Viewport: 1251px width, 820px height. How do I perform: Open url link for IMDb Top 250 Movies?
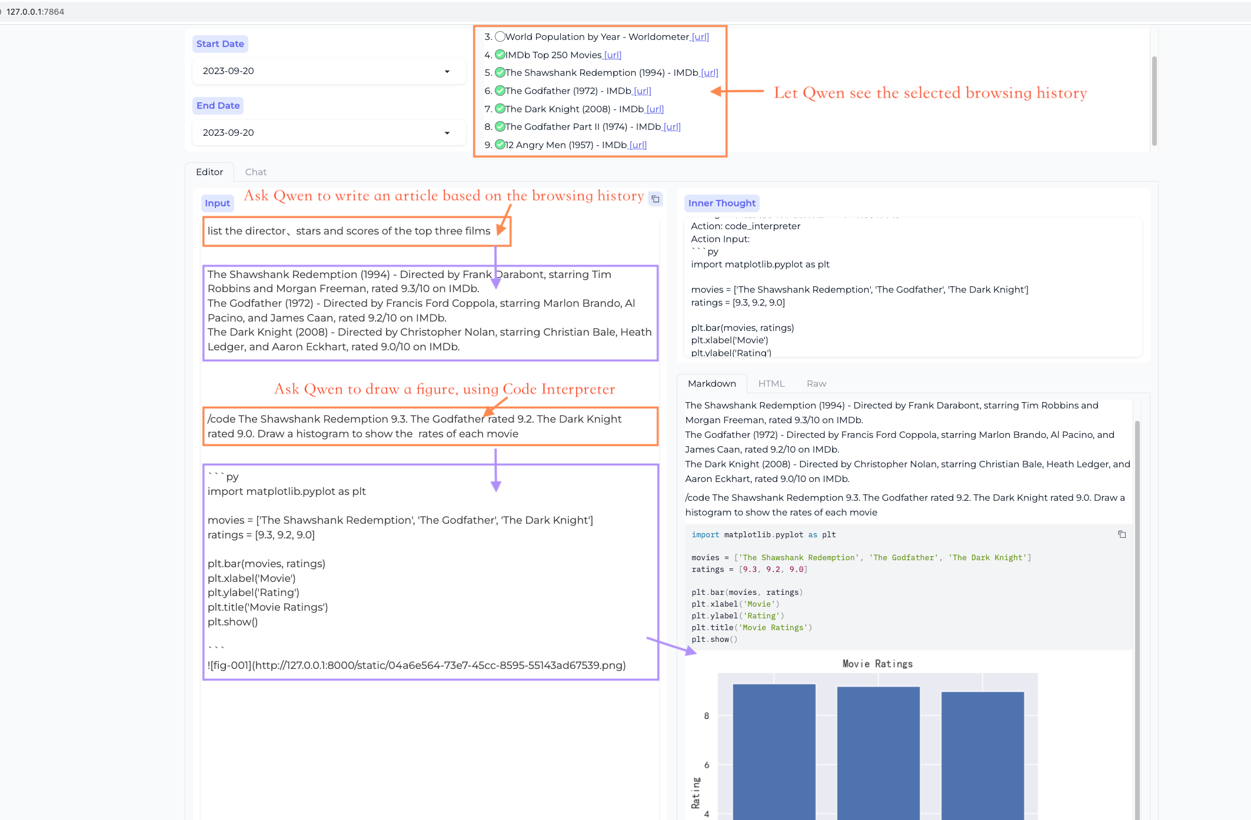tap(613, 55)
